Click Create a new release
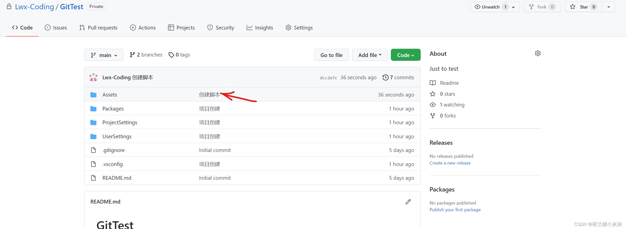The height and width of the screenshot is (229, 626). 450,163
